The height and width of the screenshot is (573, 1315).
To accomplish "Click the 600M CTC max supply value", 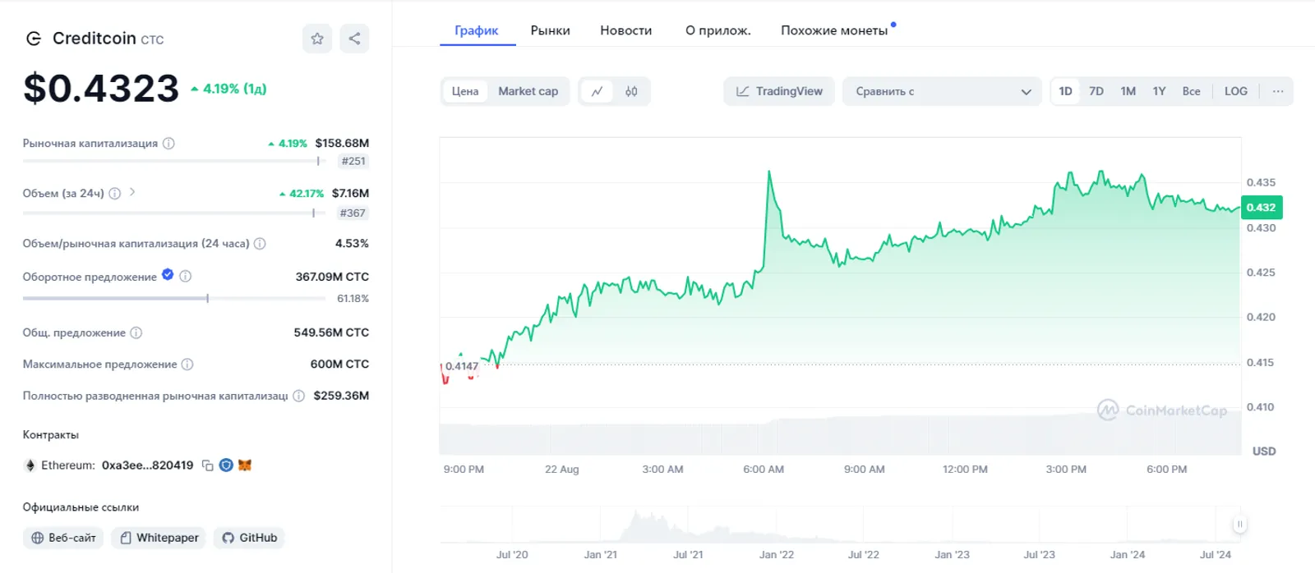I will [339, 364].
